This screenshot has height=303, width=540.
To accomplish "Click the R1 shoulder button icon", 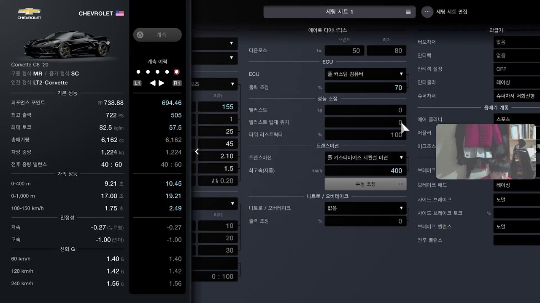I will tap(177, 83).
